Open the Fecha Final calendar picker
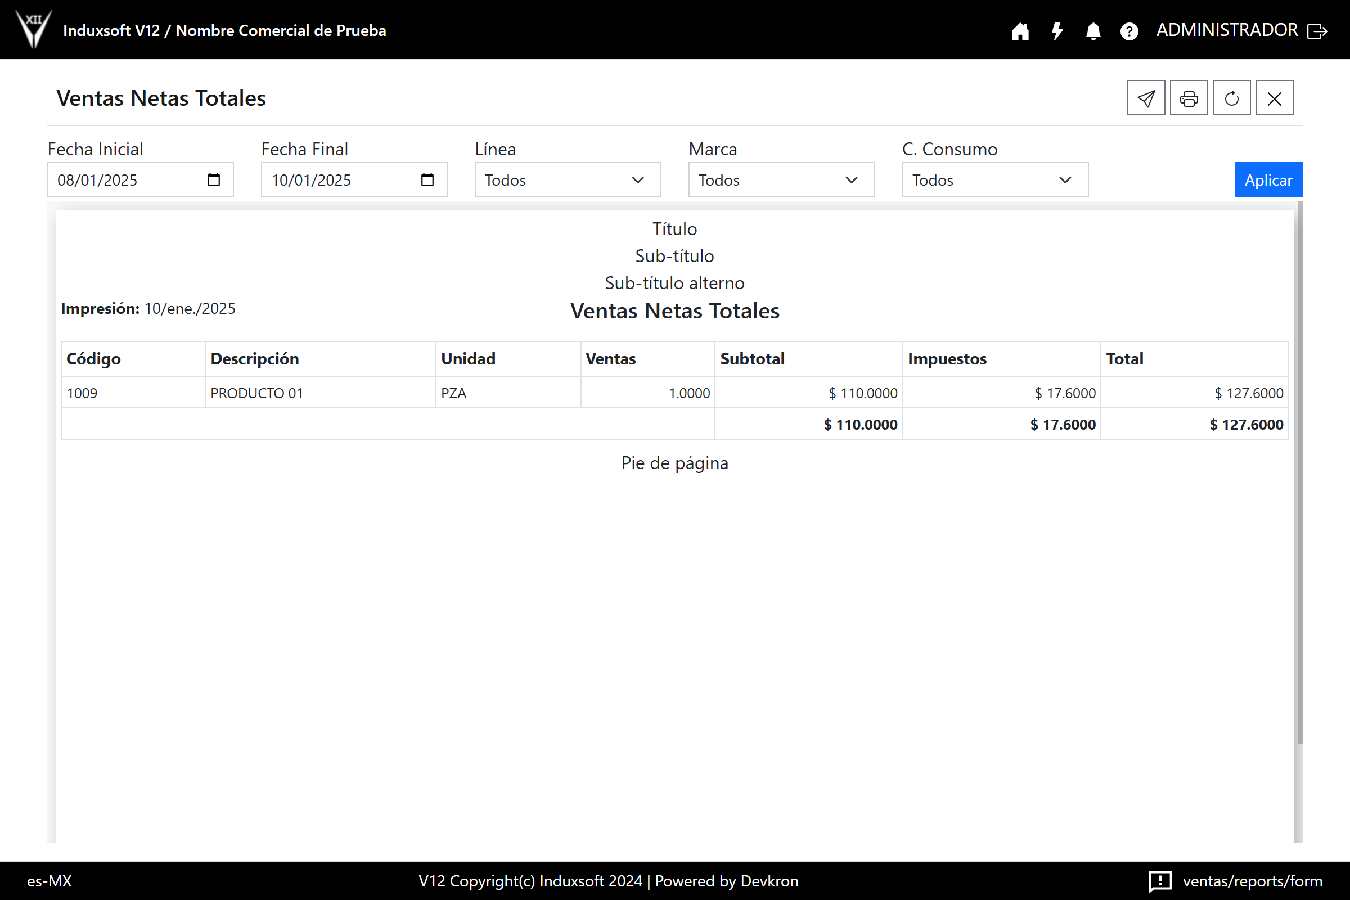Screen dimensions: 1350x900 pos(427,179)
